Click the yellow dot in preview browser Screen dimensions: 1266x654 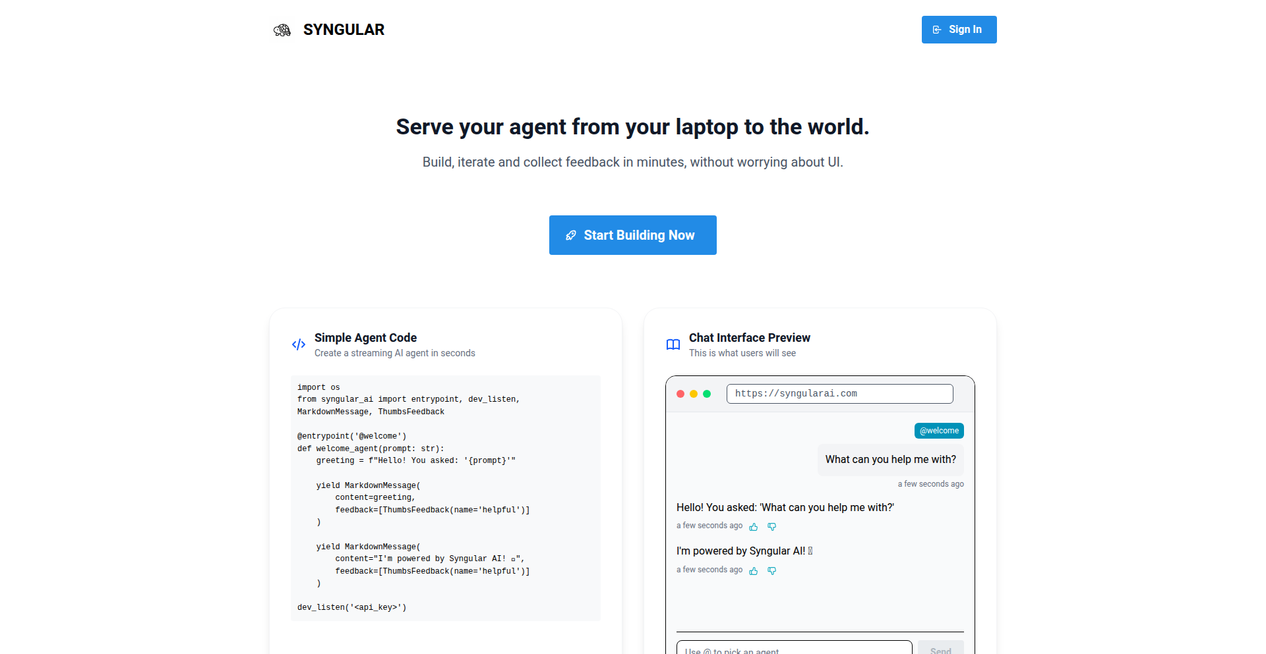click(694, 394)
